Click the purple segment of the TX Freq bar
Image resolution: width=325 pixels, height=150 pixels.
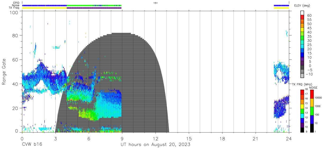click(x=94, y=8)
